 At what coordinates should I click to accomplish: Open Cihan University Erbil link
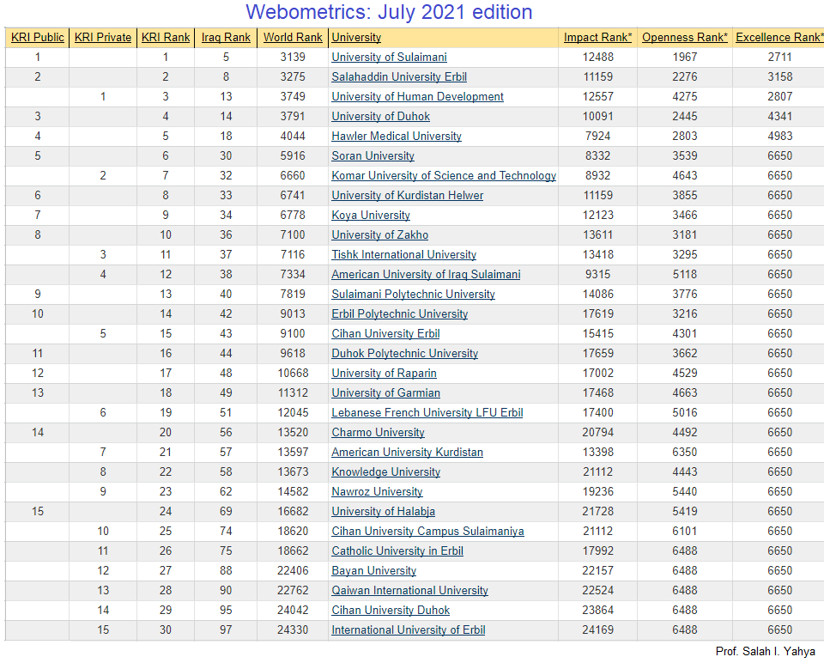pyautogui.click(x=385, y=334)
